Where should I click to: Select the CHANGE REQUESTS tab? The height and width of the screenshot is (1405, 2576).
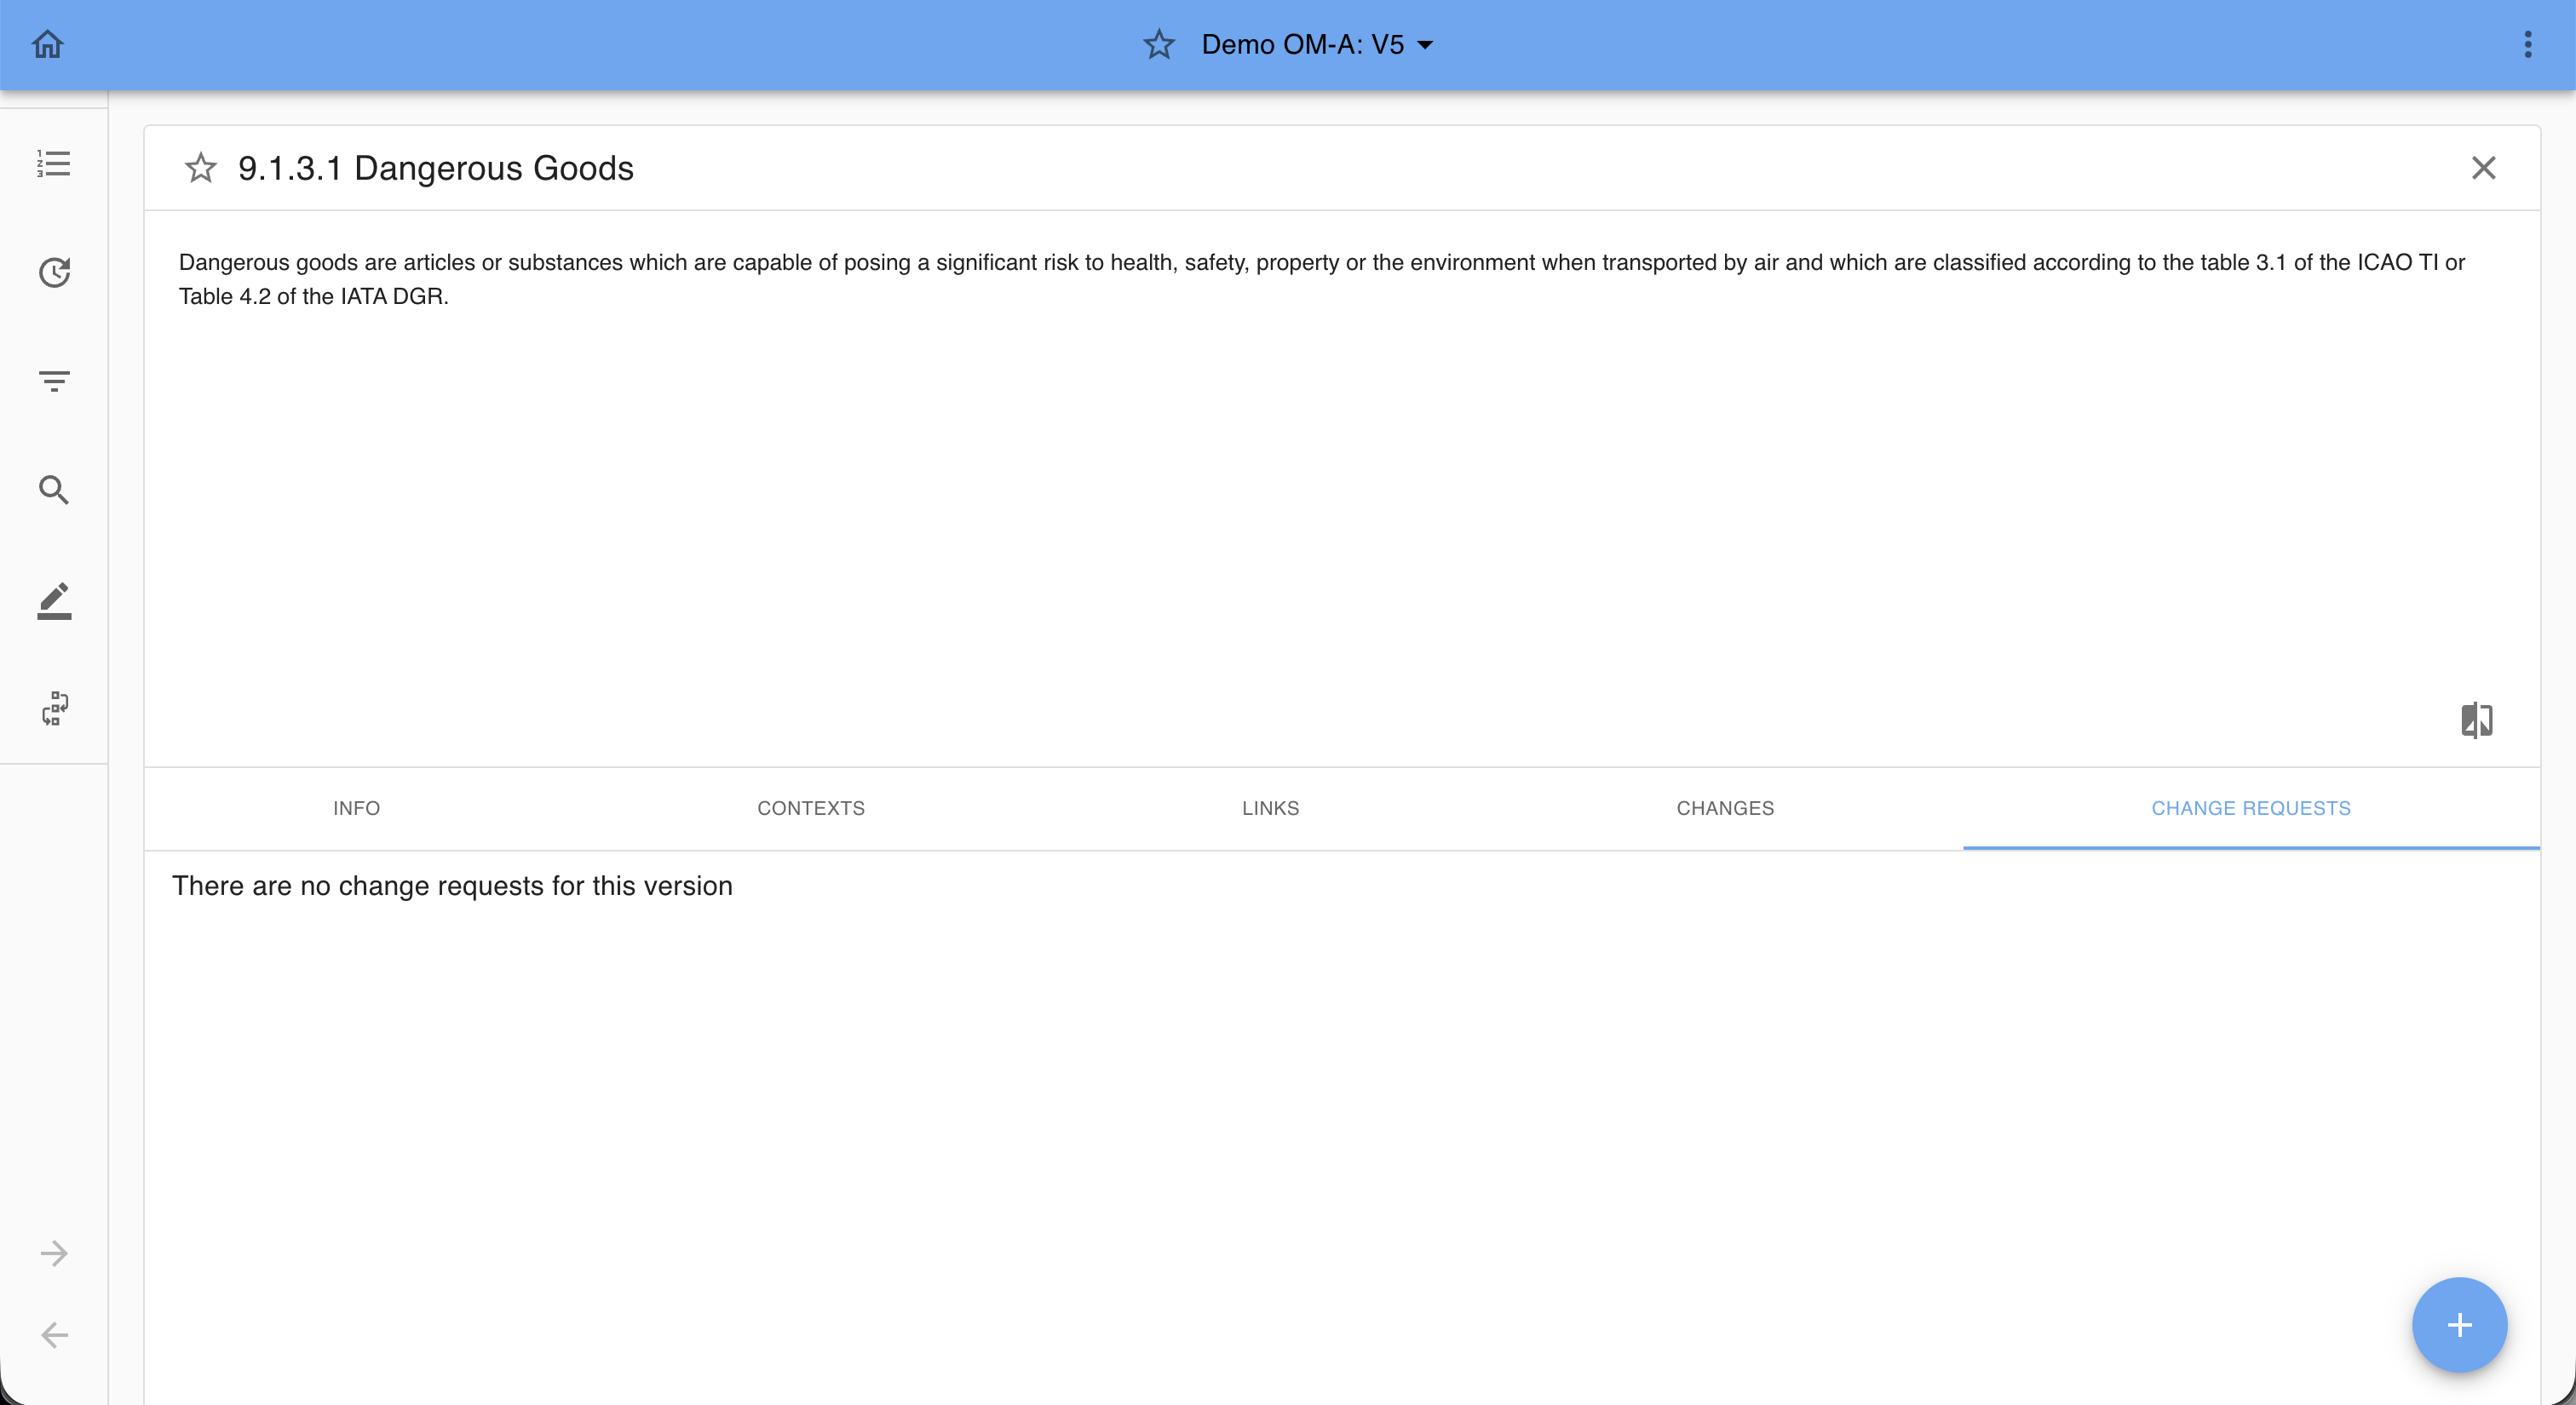2250,808
